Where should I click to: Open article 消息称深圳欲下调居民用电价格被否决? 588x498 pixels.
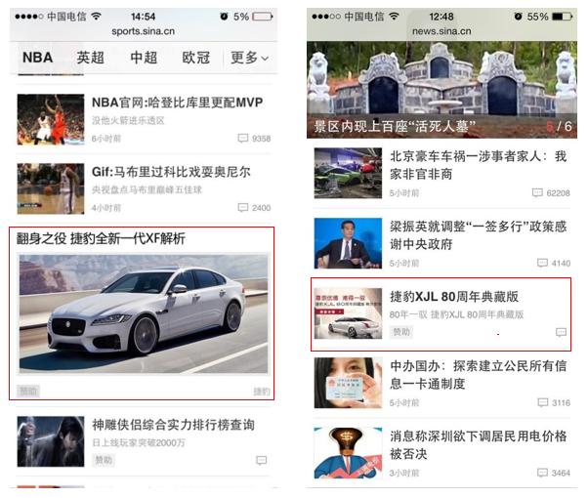(x=479, y=445)
